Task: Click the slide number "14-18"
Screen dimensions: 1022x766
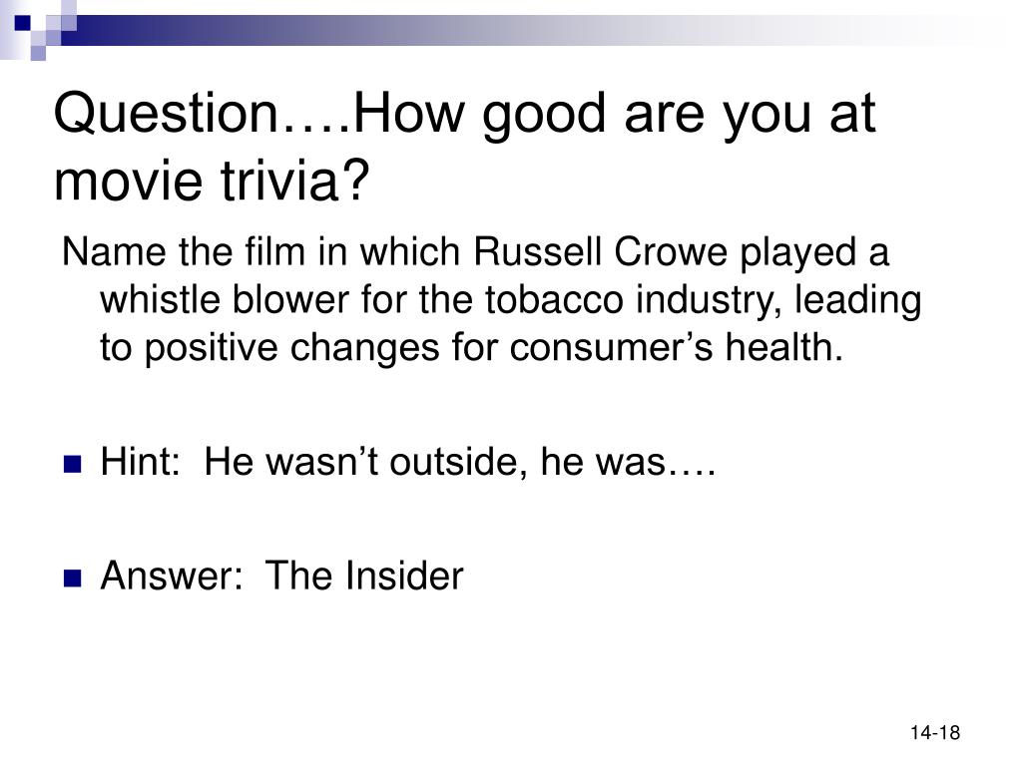Action: point(935,733)
